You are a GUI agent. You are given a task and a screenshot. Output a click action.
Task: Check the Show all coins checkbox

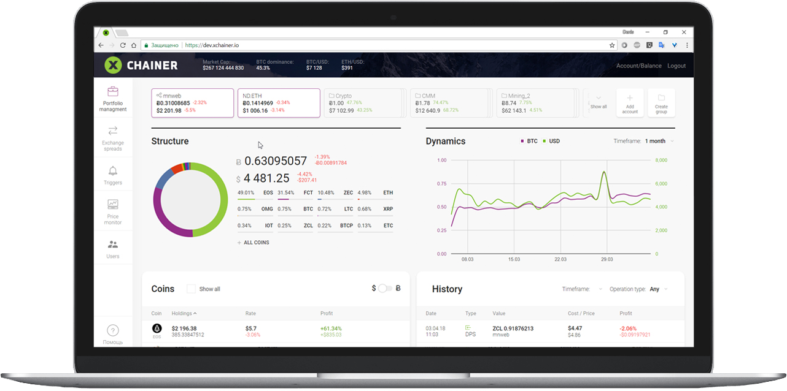[x=191, y=289]
